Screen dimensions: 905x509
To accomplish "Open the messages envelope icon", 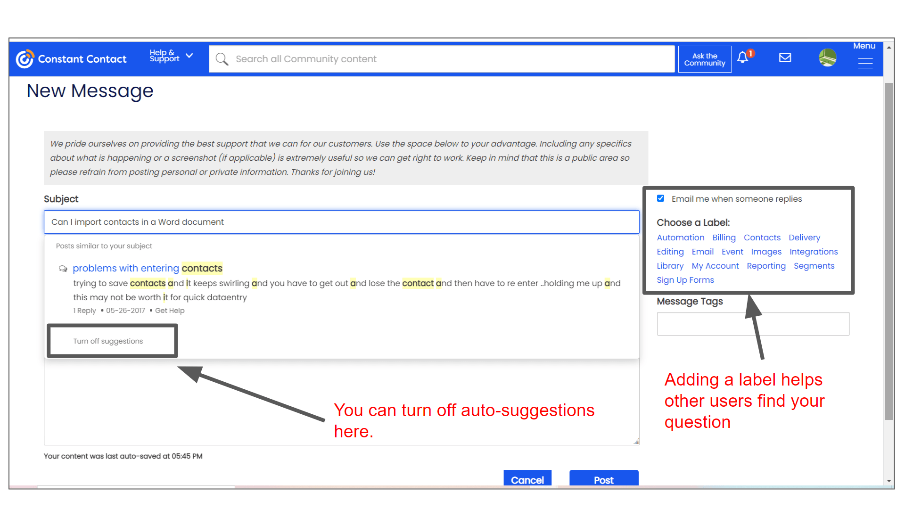I will click(x=785, y=57).
